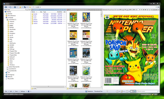Search the Folder Tree with magnifier icon

(26, 10)
